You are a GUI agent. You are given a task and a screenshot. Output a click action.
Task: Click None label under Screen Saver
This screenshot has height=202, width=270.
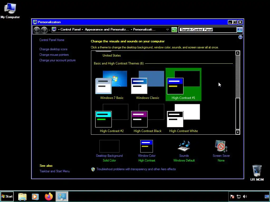point(221,160)
